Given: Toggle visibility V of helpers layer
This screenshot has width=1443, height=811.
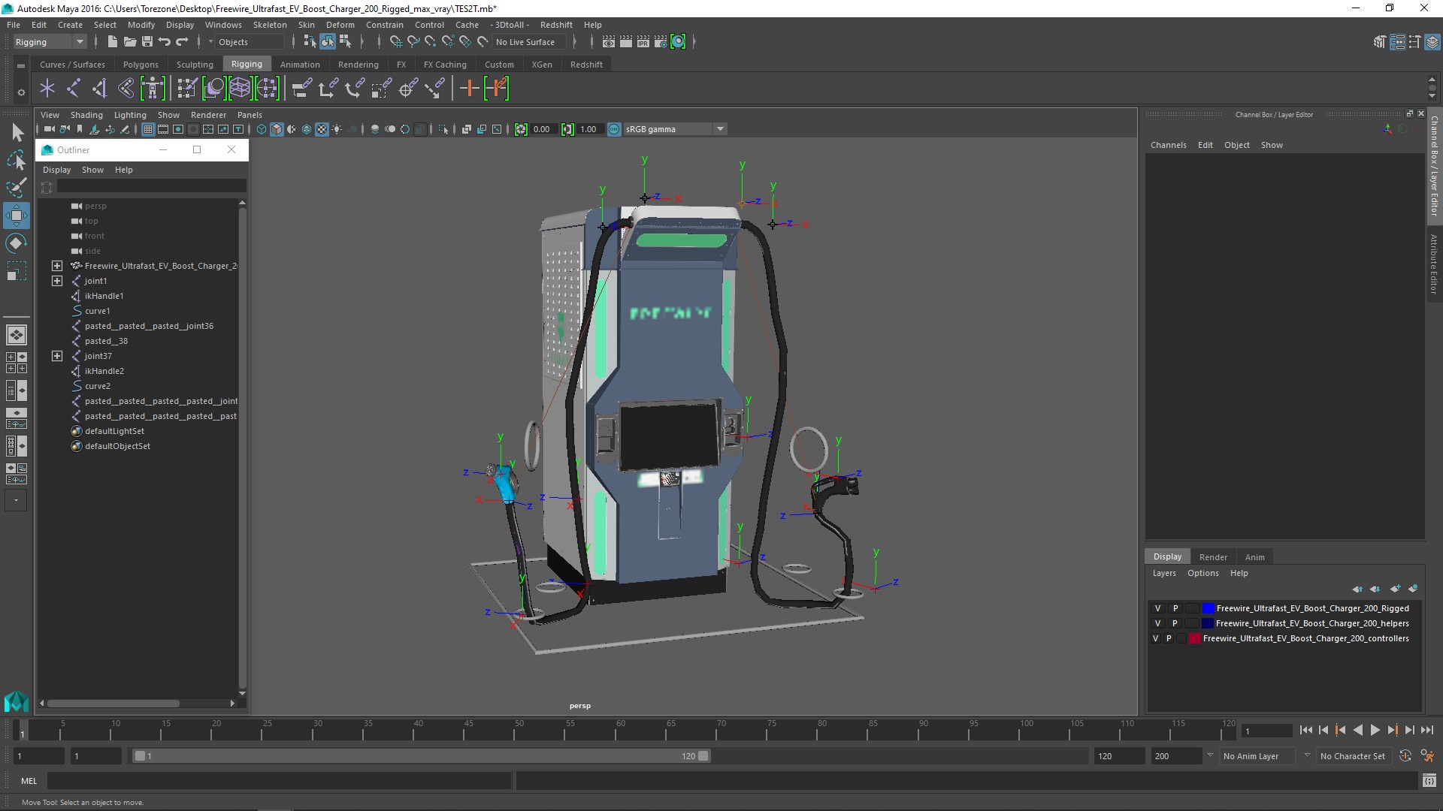Looking at the screenshot, I should [x=1157, y=623].
